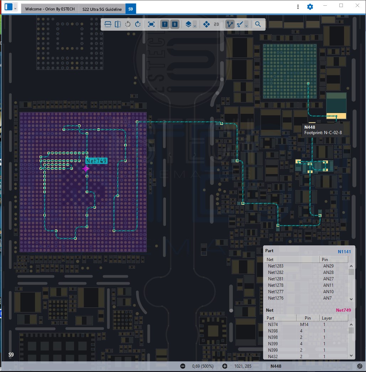Mirror the board horizontally using toolbar icon
Image resolution: width=366 pixels, height=372 pixels.
pyautogui.click(x=118, y=24)
